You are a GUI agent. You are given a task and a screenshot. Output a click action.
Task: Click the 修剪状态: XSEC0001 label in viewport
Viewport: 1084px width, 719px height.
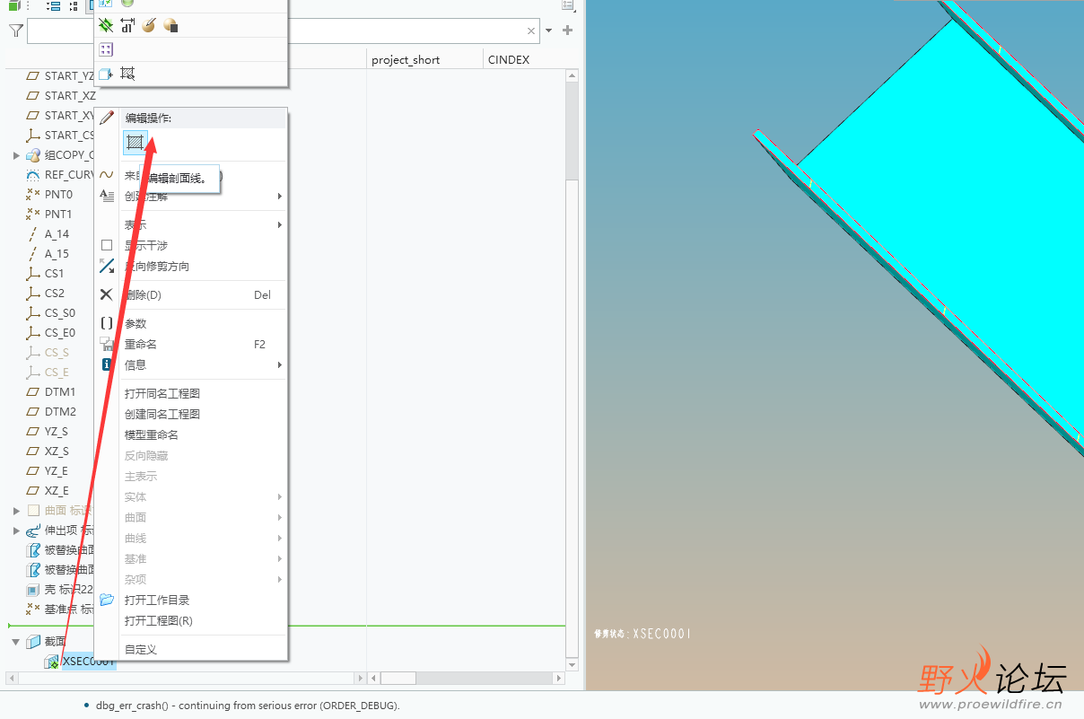click(x=643, y=634)
